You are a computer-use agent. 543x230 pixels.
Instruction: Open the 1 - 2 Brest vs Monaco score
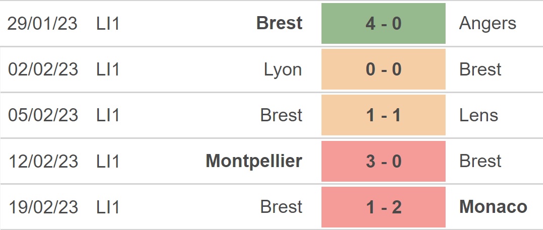pos(384,207)
